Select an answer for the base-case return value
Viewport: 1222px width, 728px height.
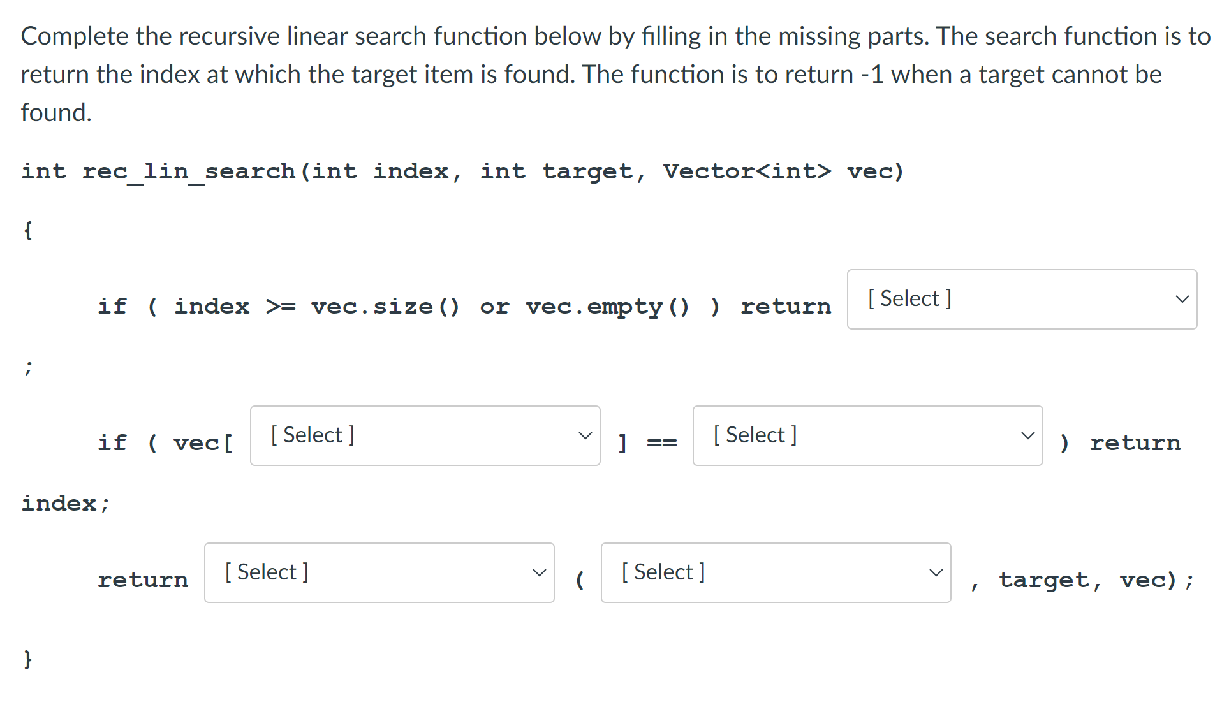tap(1020, 298)
